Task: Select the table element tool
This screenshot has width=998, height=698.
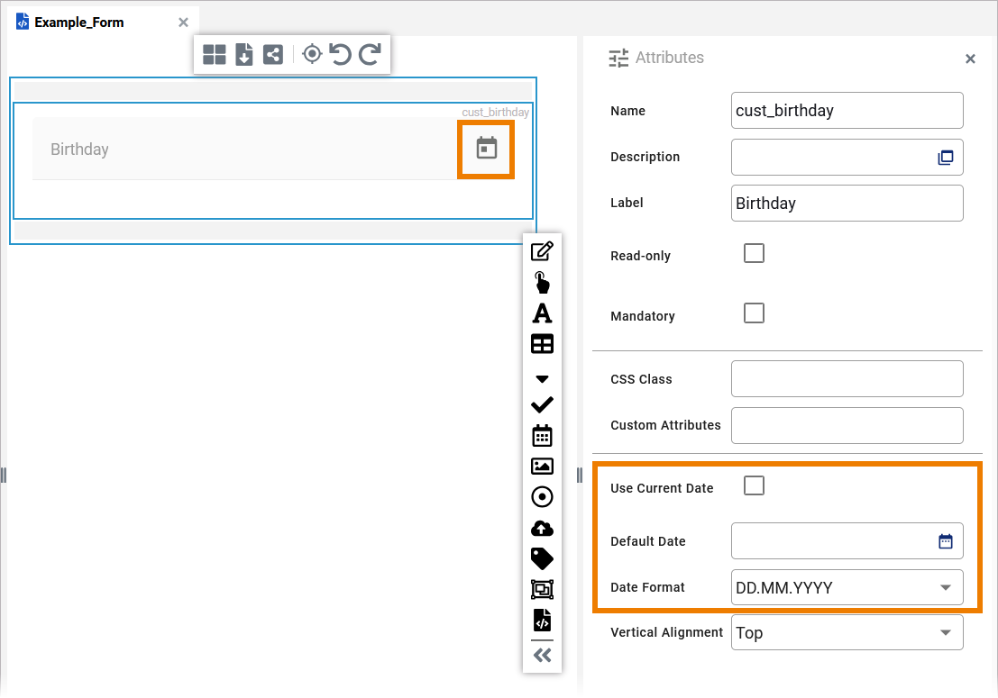Action: point(543,344)
